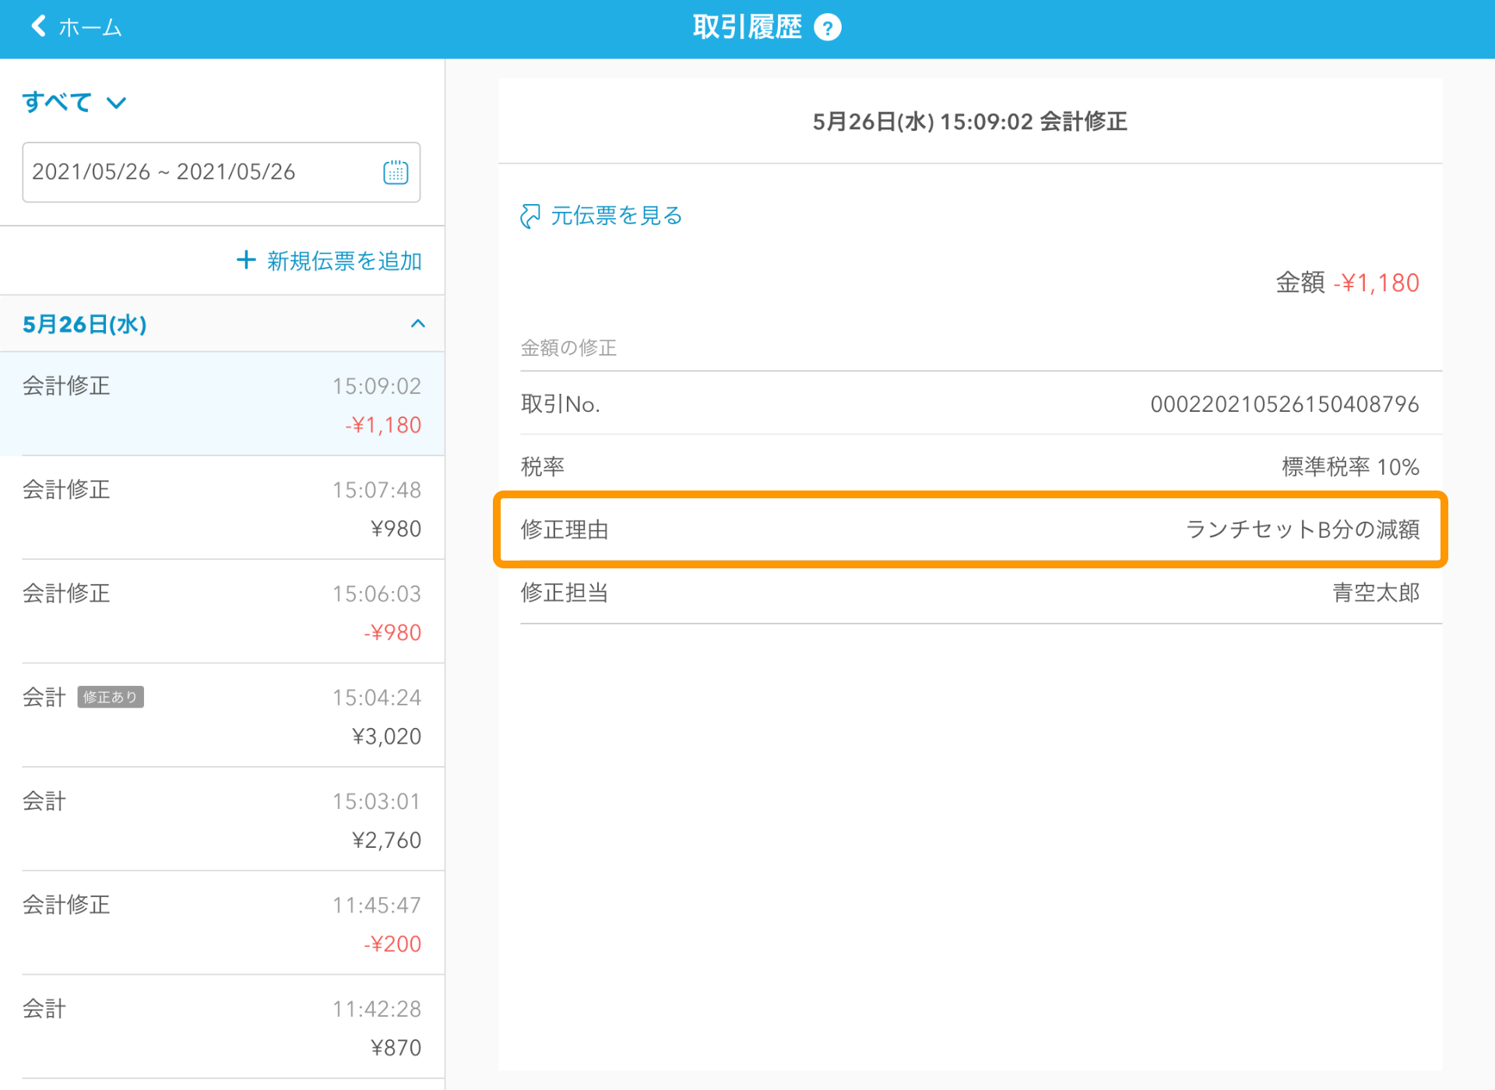1495x1090 pixels.
Task: Select 会計 entry at 15:04:24
Action: click(222, 716)
